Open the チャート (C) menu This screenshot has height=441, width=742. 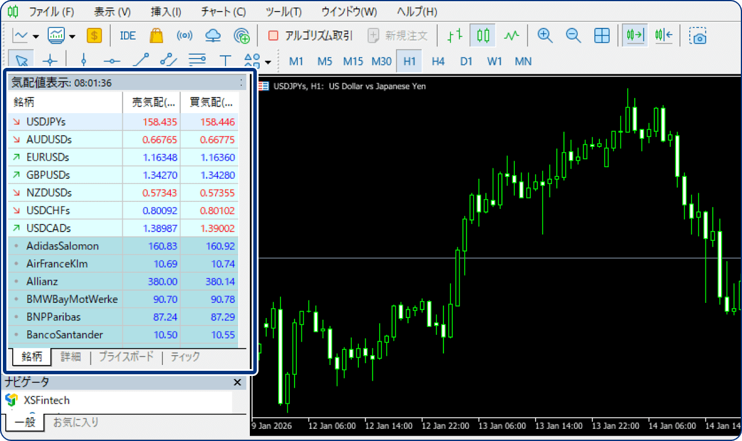[x=224, y=12]
